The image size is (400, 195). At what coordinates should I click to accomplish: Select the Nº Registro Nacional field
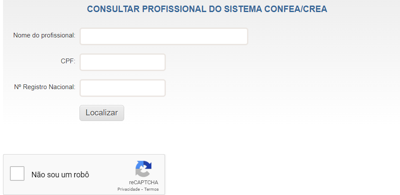(122, 88)
